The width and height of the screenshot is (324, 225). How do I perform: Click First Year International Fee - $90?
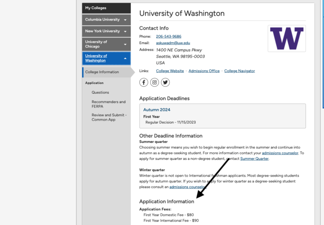pos(171,220)
